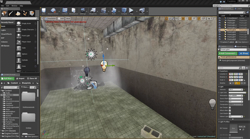Click the Search Classes input field
250x139 pixels.
pyautogui.click(x=20, y=18)
